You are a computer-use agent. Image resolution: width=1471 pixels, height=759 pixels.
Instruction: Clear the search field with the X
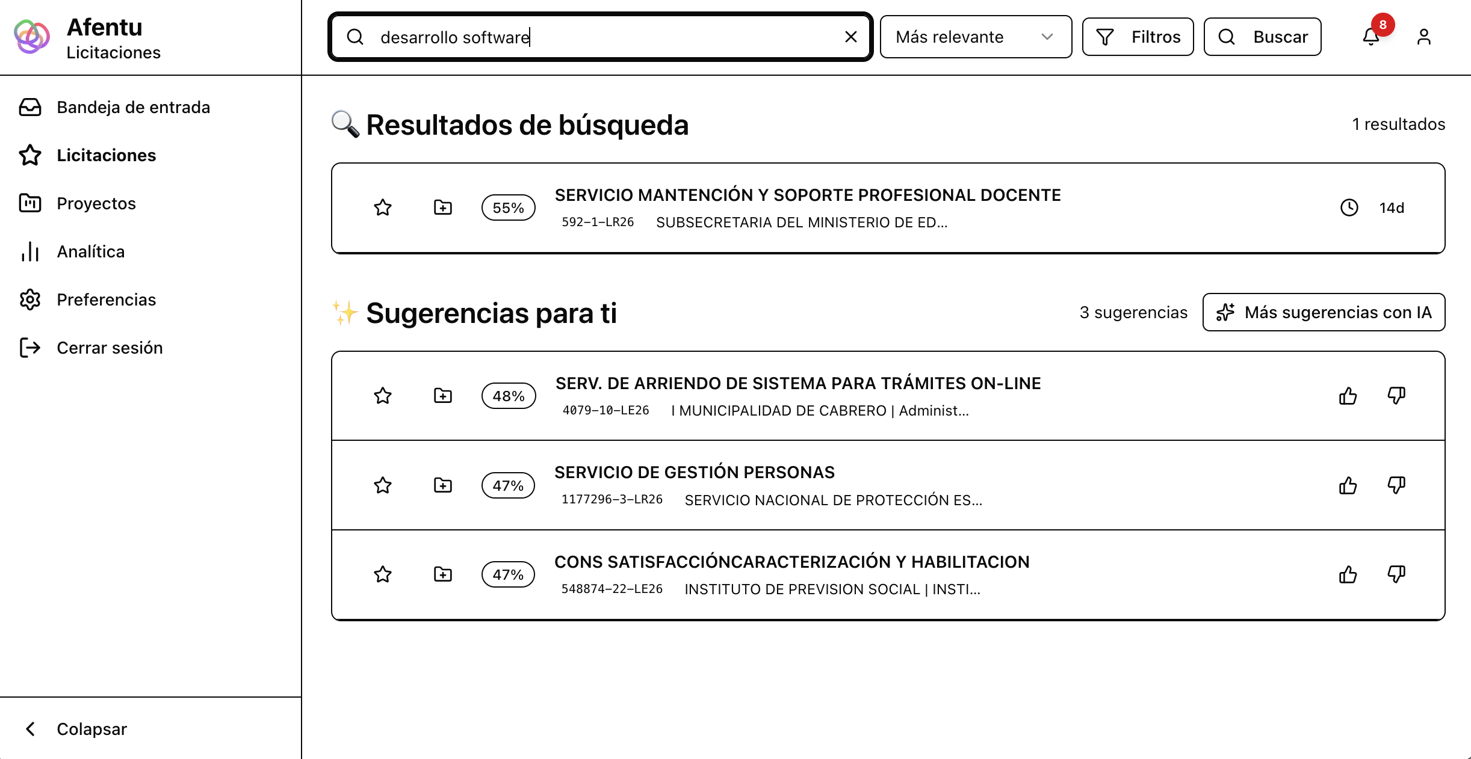tap(850, 37)
